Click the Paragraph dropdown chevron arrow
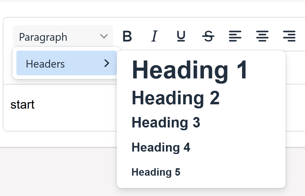Screen dimensions: 305x196 (x=104, y=37)
